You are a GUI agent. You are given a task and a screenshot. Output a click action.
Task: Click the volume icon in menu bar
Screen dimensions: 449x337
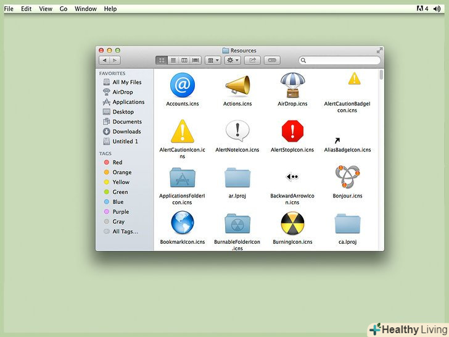(x=437, y=9)
